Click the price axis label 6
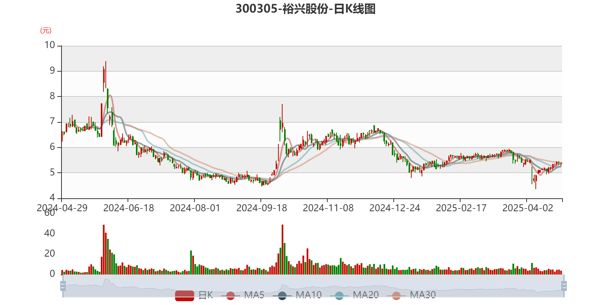Image resolution: width=611 pixels, height=305 pixels. 53,147
